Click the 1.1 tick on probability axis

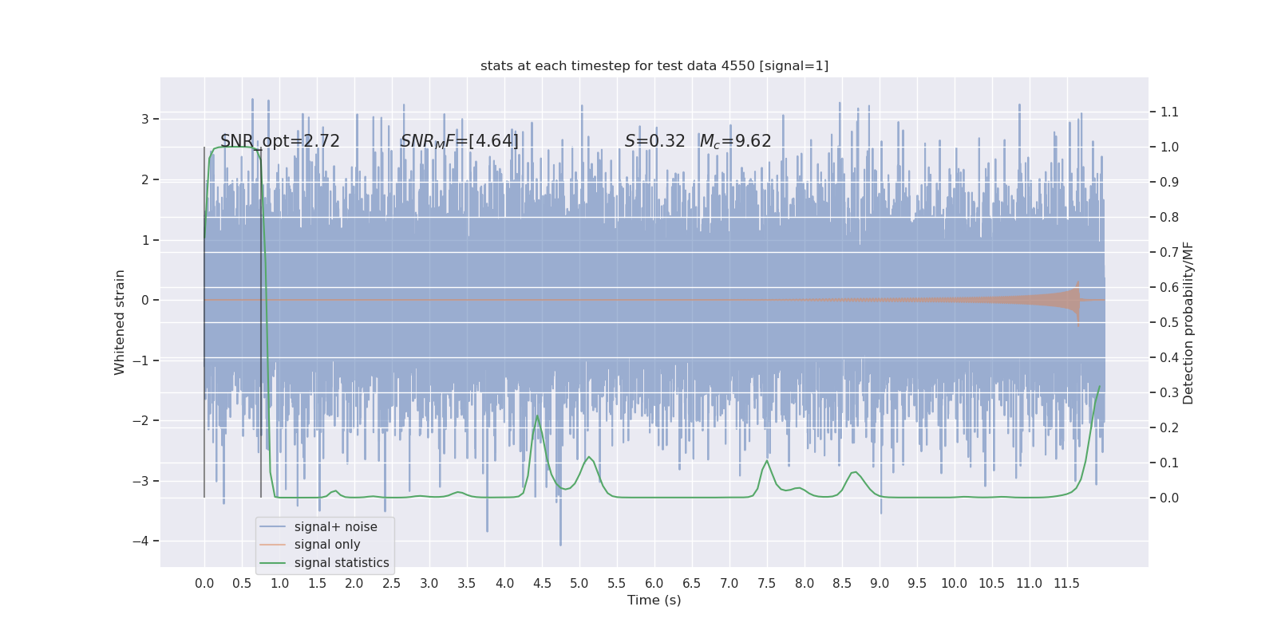pos(1169,112)
